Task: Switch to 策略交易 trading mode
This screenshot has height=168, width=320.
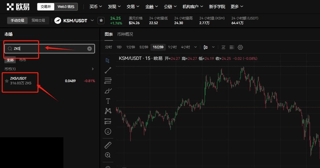Action: tap(38, 20)
